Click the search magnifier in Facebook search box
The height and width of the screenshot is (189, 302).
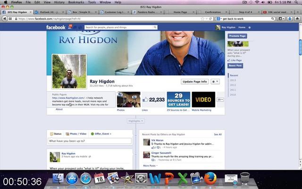click(x=155, y=27)
